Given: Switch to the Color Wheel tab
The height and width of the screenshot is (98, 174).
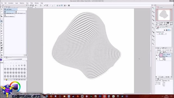Looking at the screenshot, I should point(9,80).
